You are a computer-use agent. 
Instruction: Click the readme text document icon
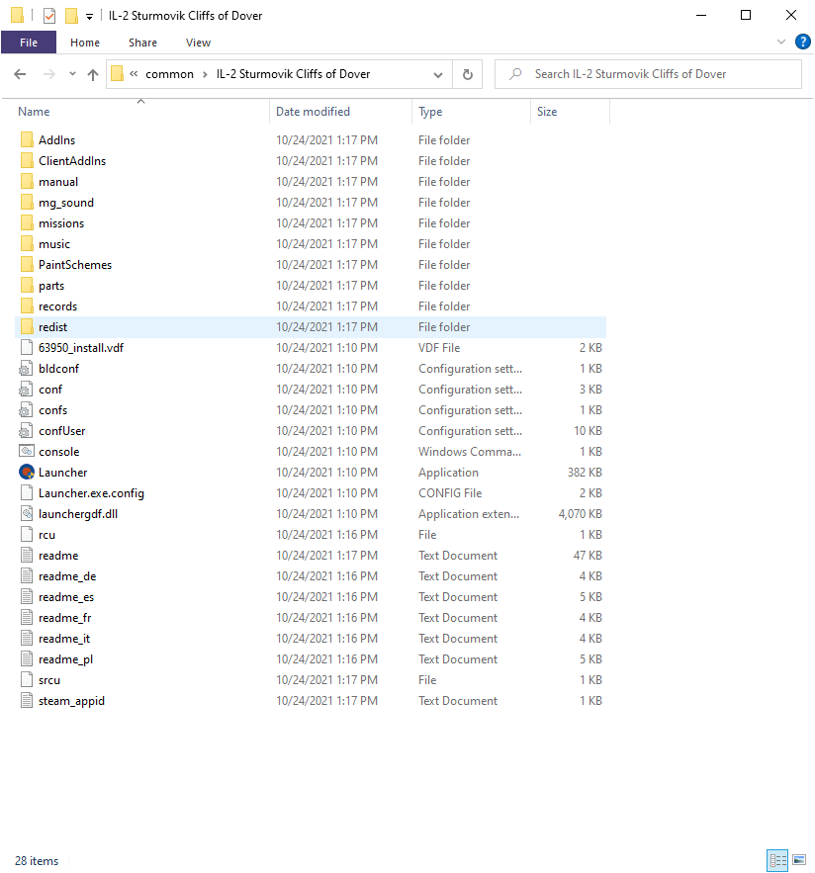(x=27, y=555)
